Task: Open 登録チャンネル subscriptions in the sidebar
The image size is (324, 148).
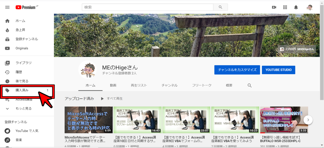Action: tap(27, 39)
